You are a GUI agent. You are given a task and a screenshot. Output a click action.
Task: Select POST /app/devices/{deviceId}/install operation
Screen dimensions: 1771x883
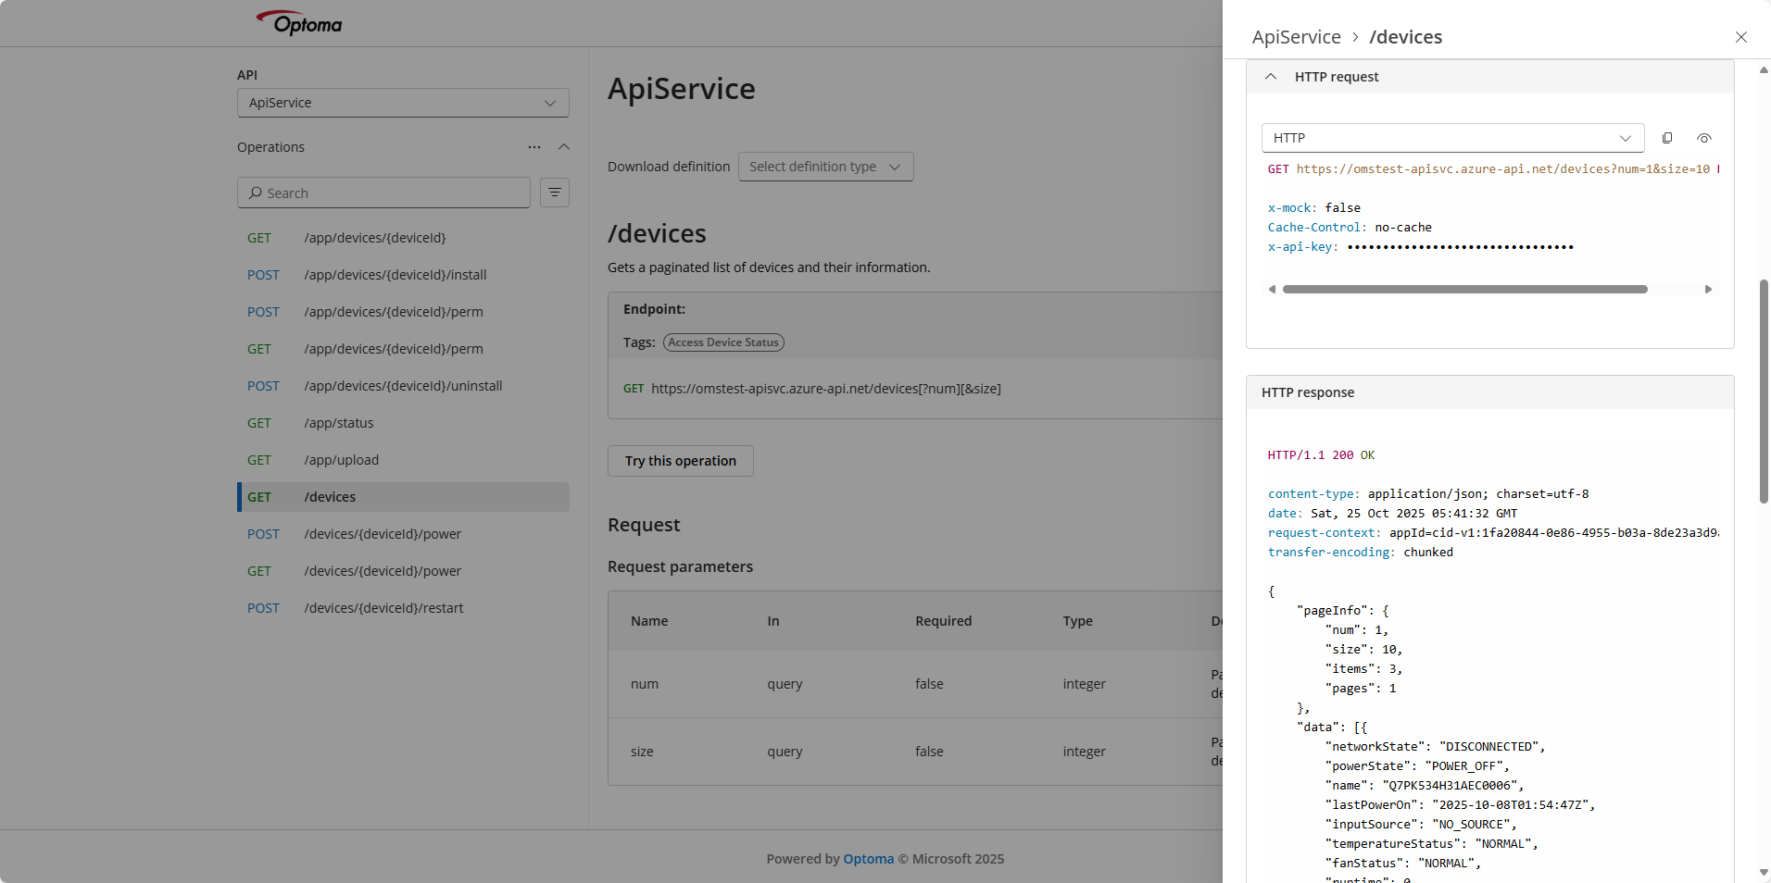(x=395, y=275)
